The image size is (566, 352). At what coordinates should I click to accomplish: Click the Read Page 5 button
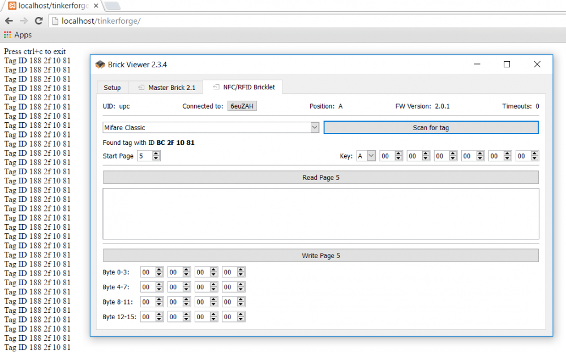pos(320,178)
